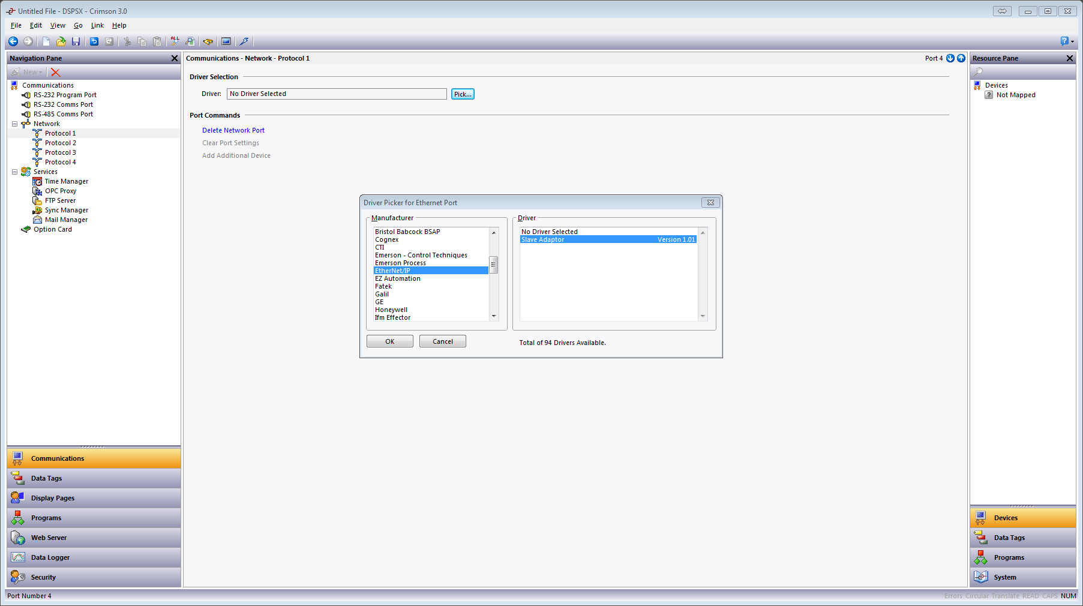Select Emerson - Control Techniques manufacturer
This screenshot has width=1083, height=606.
(431, 255)
